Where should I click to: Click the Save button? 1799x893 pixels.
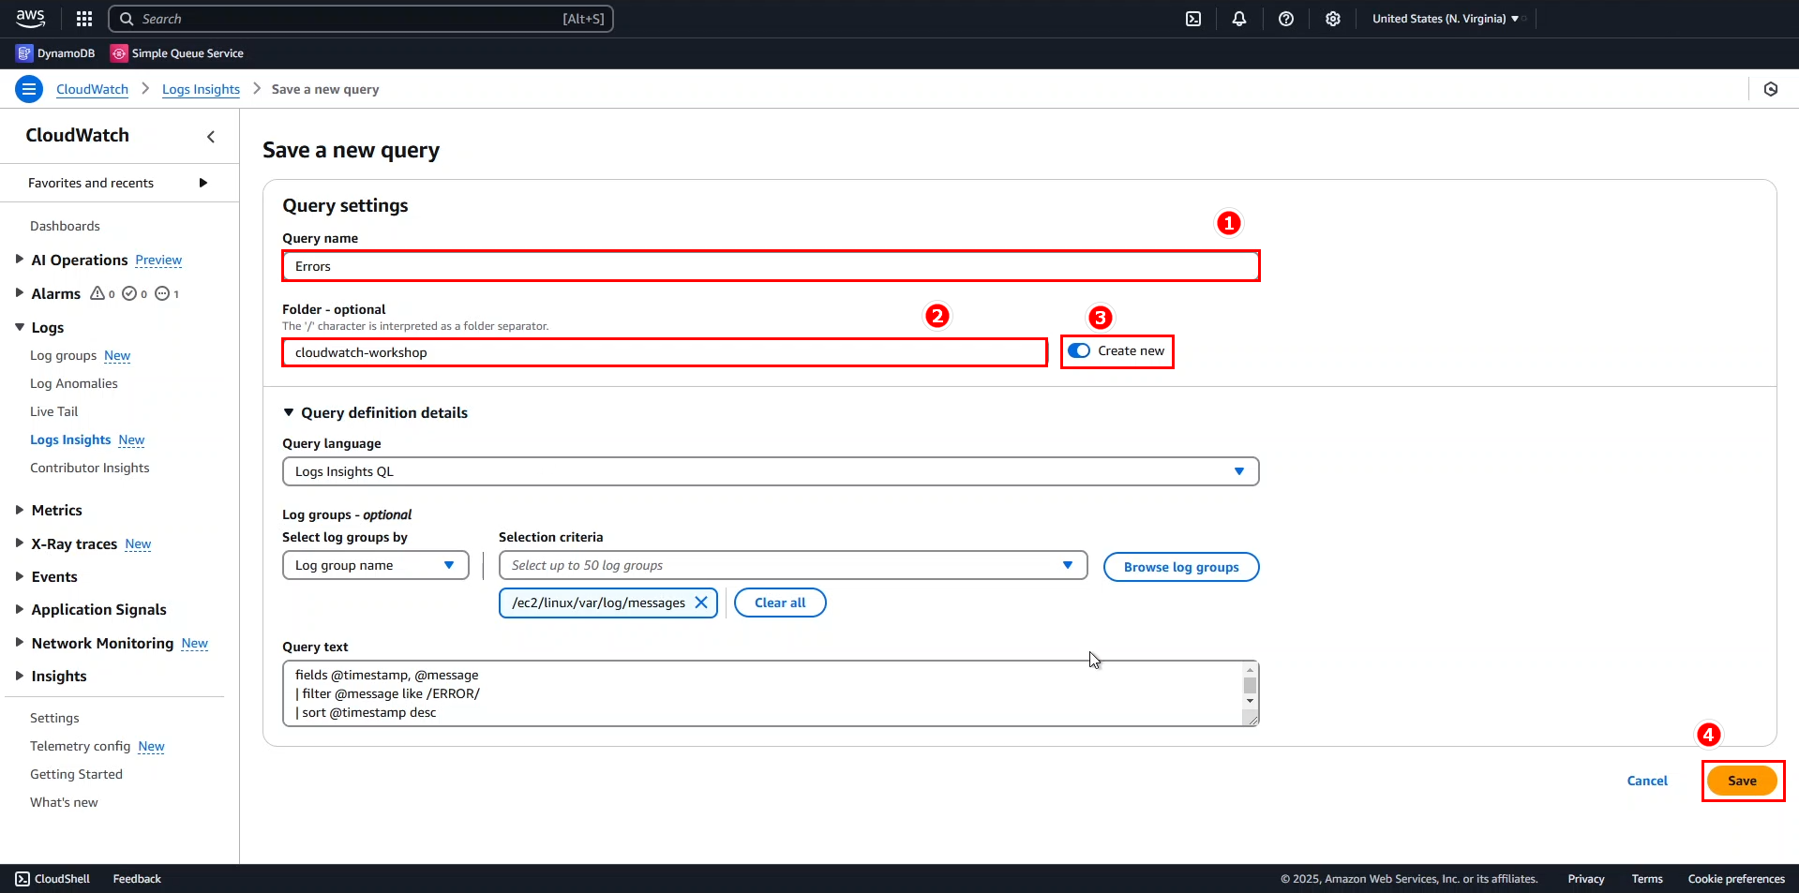1742,781
